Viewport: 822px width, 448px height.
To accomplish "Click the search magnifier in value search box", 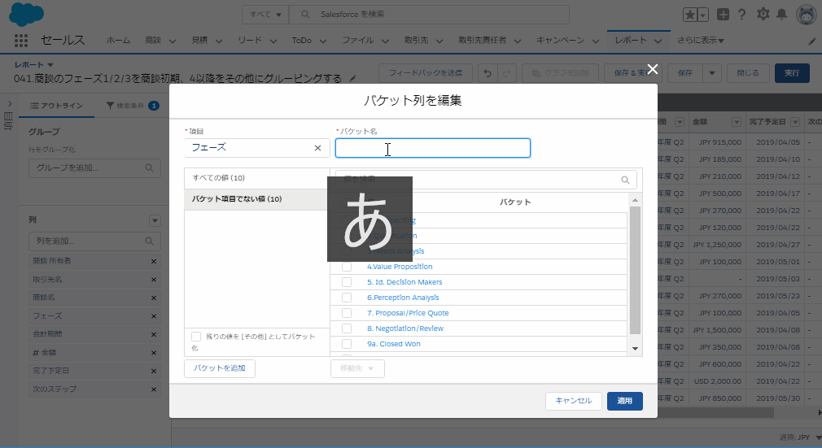I will [x=625, y=180].
